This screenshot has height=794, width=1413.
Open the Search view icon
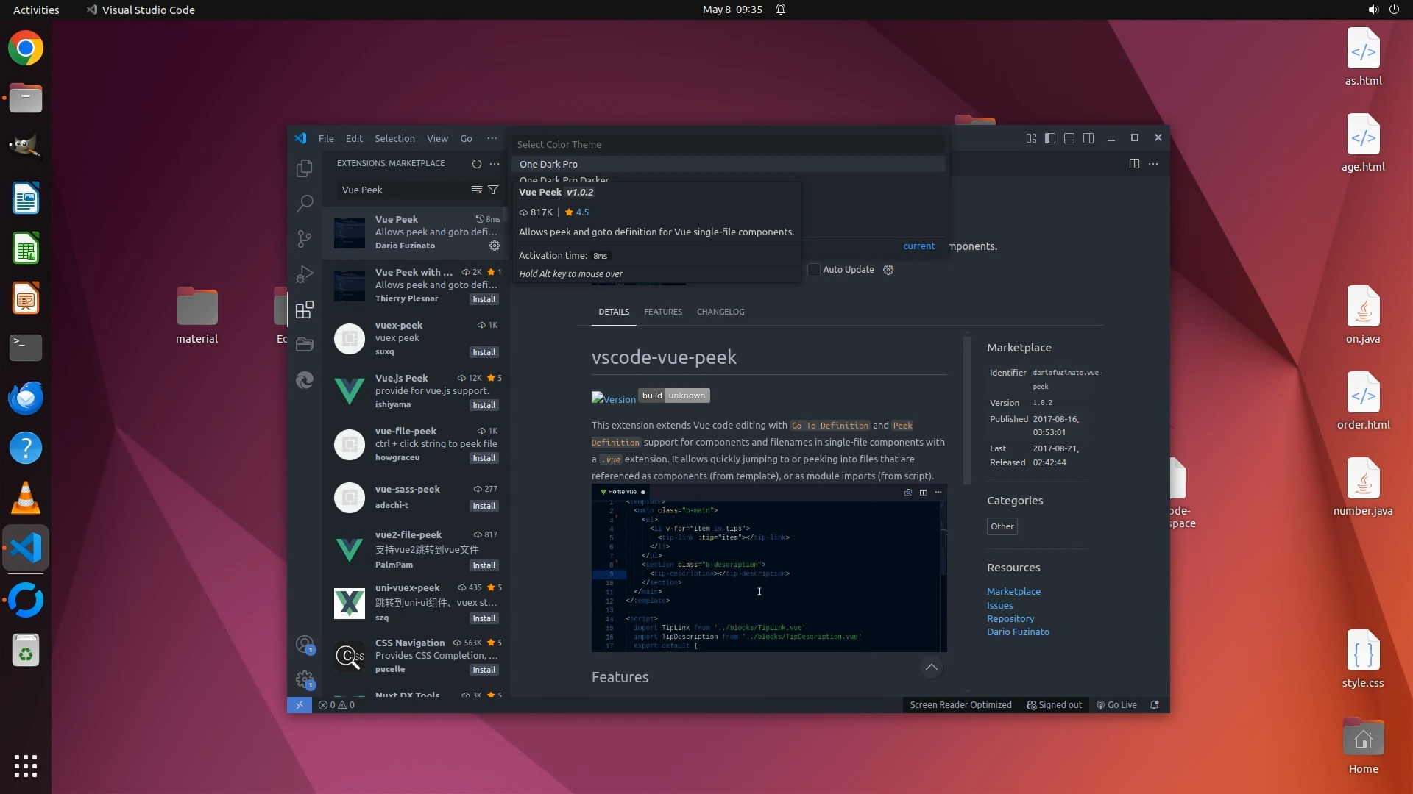pos(304,203)
